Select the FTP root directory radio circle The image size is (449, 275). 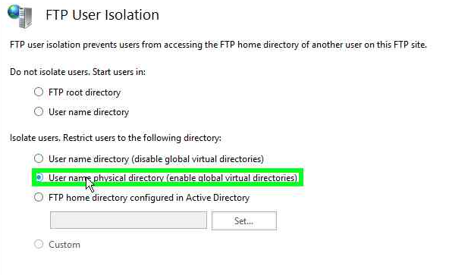(x=39, y=92)
